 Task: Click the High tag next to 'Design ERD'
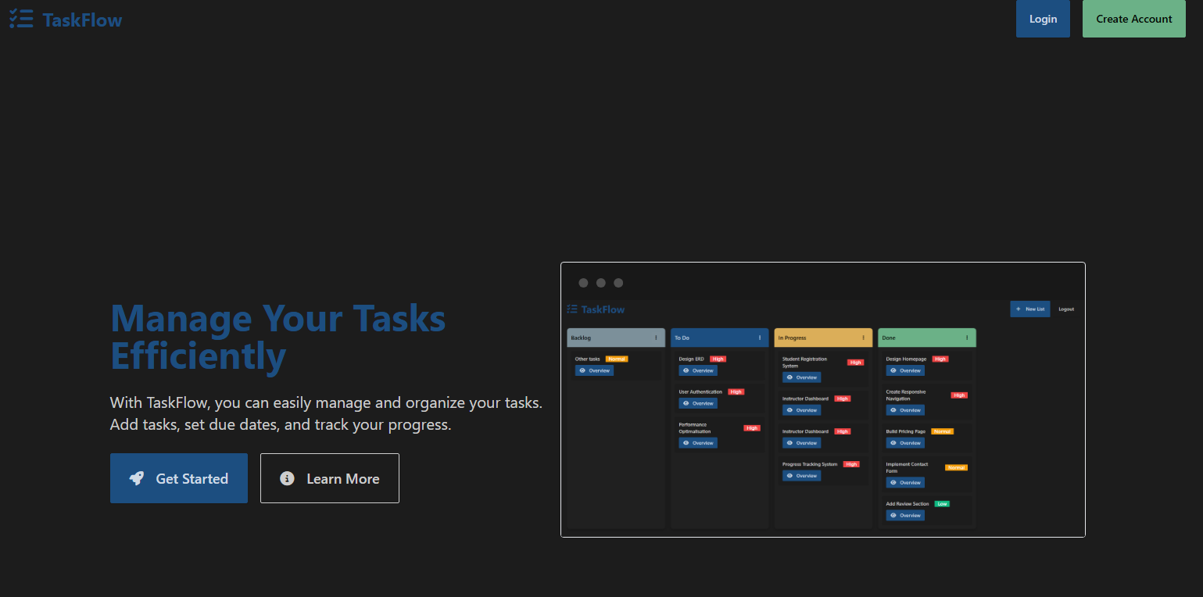coord(718,359)
